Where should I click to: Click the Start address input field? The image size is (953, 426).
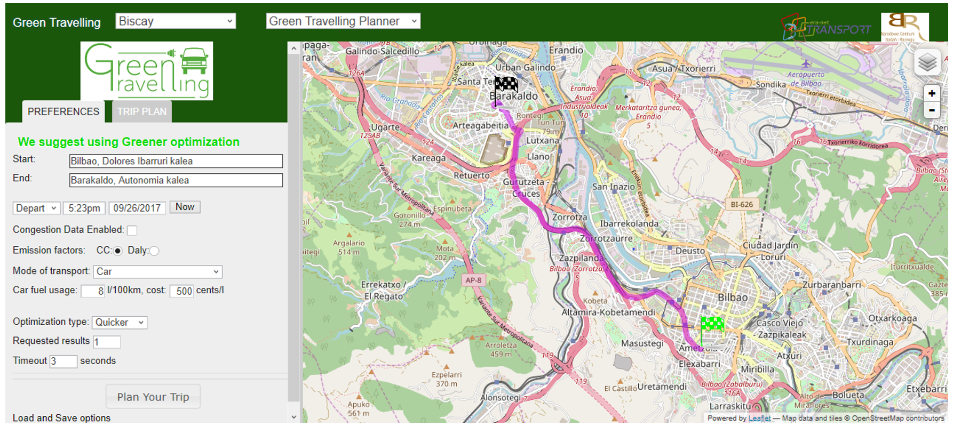coord(176,161)
